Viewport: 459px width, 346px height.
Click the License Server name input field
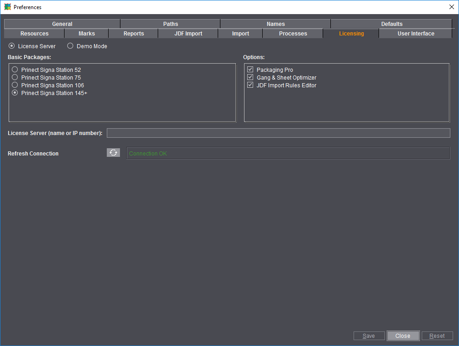click(279, 133)
